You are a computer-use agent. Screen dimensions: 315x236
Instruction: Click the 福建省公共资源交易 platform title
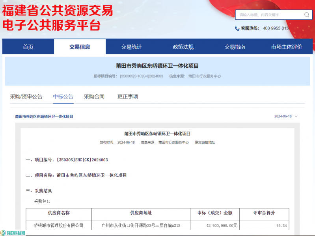click(x=58, y=11)
